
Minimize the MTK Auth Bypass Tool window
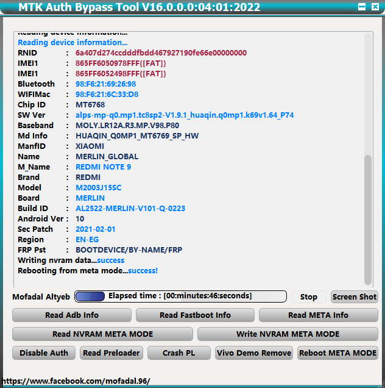[362, 7]
